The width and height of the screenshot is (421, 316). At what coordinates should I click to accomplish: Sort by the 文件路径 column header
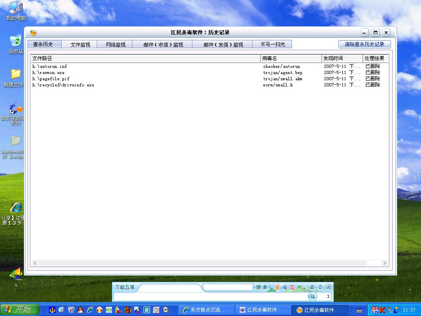146,58
